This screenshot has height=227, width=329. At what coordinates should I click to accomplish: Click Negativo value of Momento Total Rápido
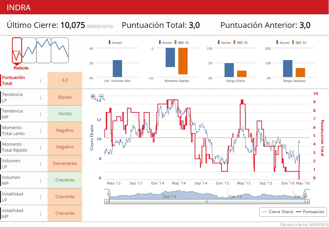(x=65, y=147)
